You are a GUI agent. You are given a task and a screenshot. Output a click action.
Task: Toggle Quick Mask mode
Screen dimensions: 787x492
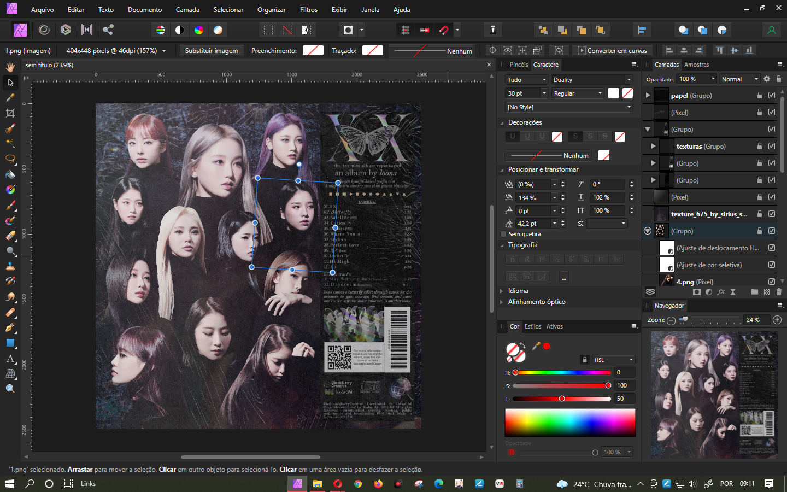click(348, 30)
